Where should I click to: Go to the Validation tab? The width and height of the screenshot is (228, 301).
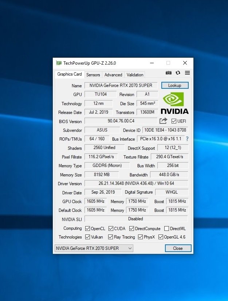pos(135,75)
